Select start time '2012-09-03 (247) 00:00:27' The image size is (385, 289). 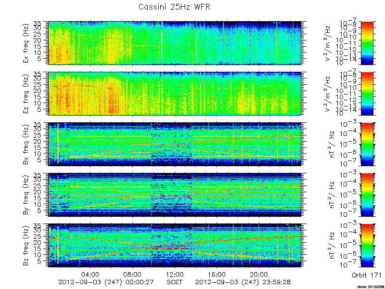pos(106,282)
